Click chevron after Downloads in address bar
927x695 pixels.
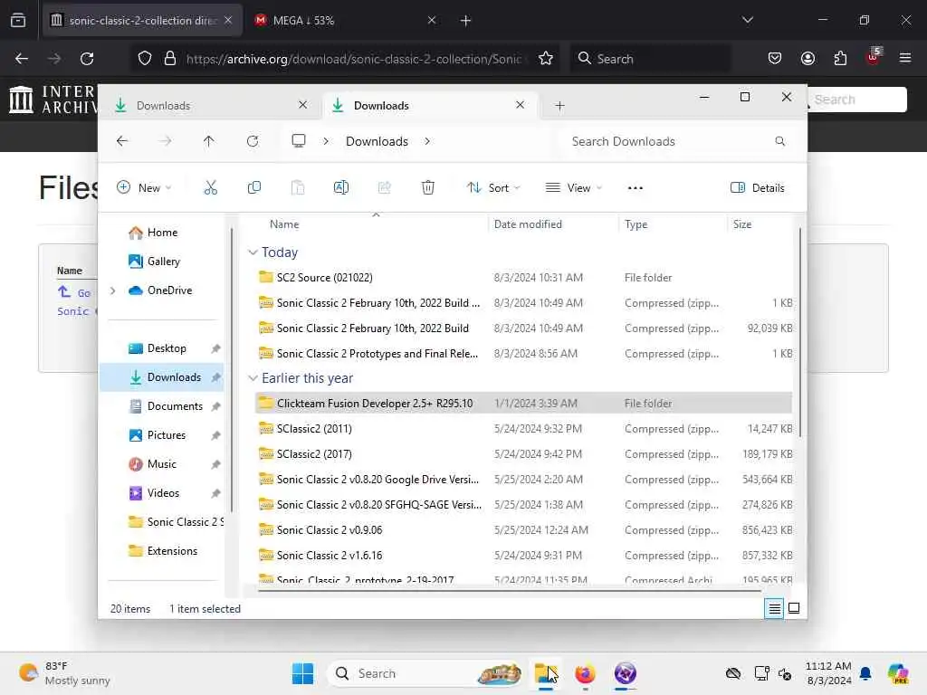pyautogui.click(x=427, y=141)
